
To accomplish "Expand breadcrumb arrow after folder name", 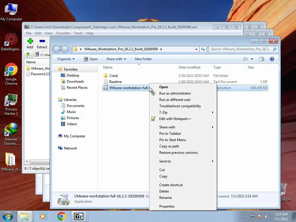I will tap(161, 49).
